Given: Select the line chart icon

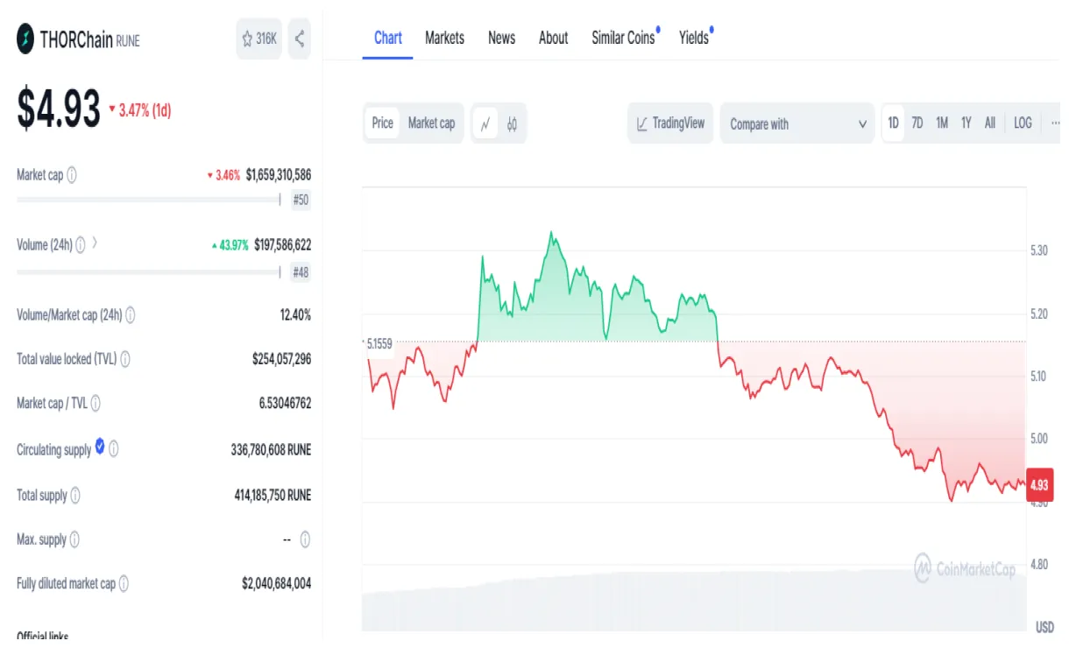Looking at the screenshot, I should (485, 123).
